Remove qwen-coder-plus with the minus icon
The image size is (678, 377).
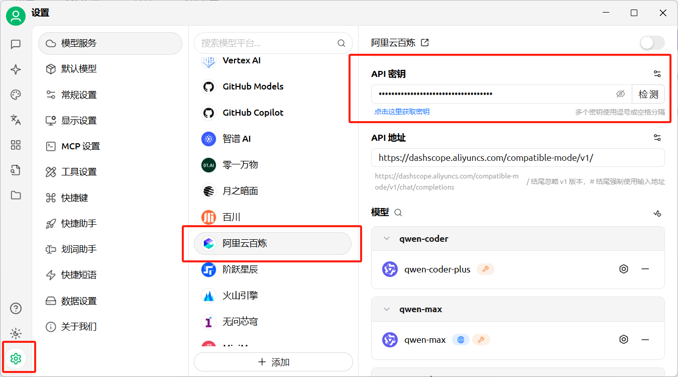point(645,269)
